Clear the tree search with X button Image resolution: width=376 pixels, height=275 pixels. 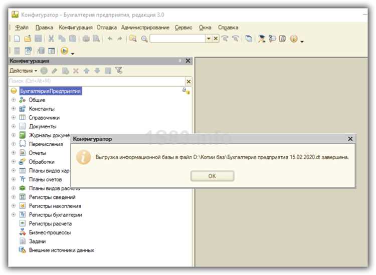click(189, 82)
